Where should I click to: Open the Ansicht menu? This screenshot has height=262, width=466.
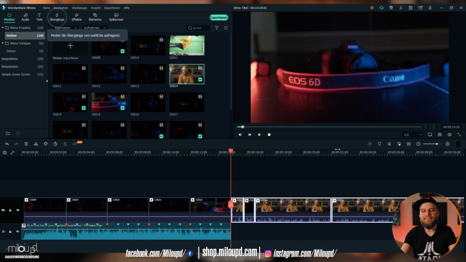click(96, 8)
